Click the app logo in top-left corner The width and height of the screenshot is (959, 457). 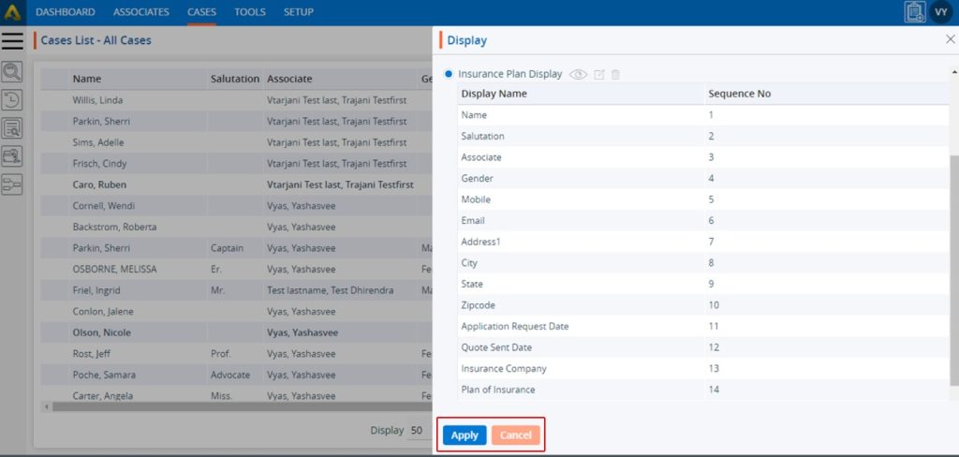[12, 12]
